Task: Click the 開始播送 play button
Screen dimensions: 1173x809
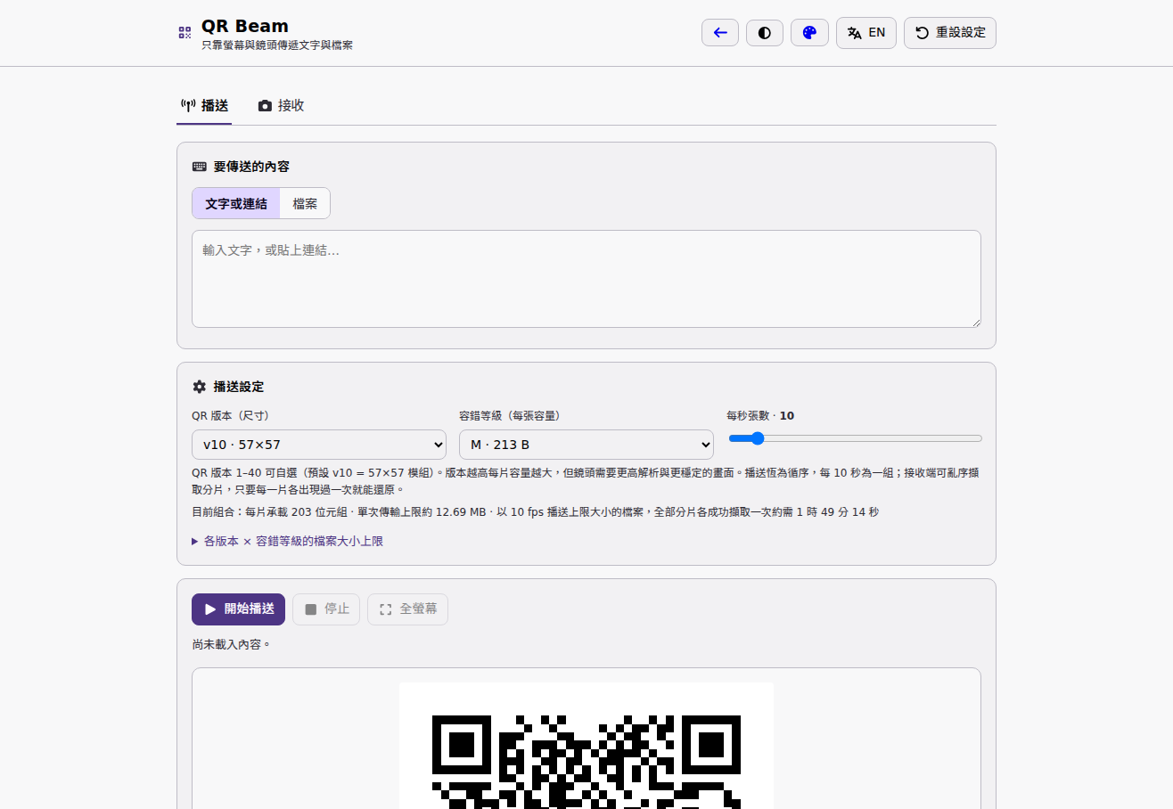Action: click(x=238, y=609)
